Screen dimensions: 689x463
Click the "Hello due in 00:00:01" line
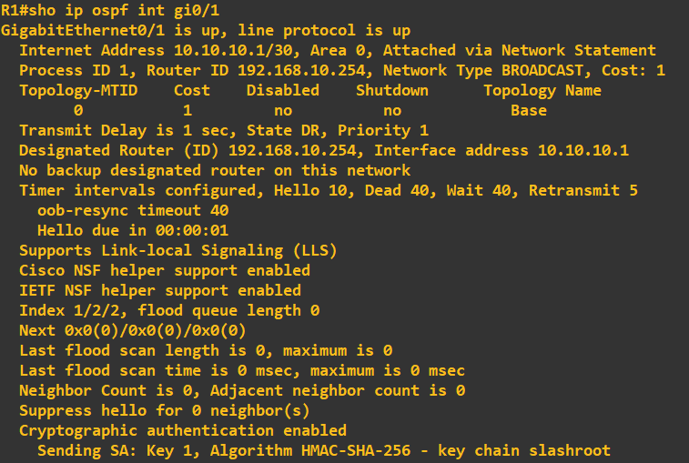click(x=132, y=230)
